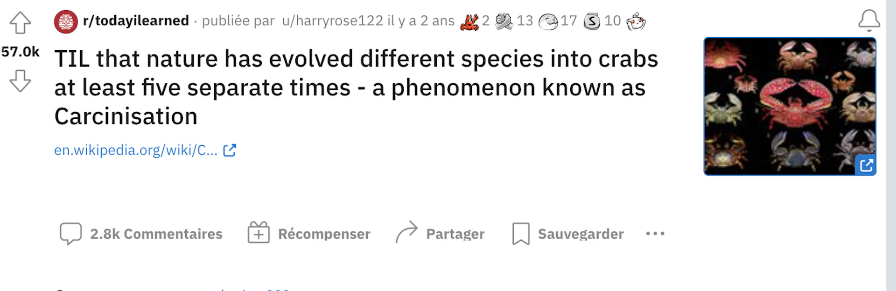
Task: Open the 2.8k Commentaires section
Action: [x=141, y=234]
